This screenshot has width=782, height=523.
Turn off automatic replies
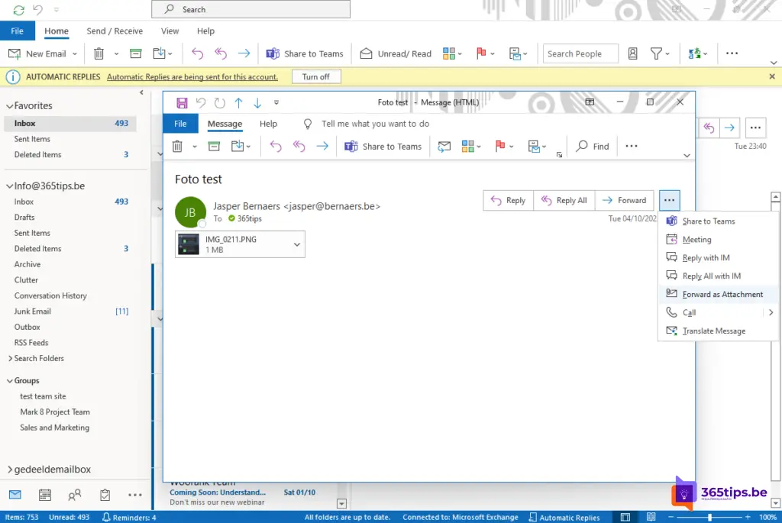click(315, 77)
